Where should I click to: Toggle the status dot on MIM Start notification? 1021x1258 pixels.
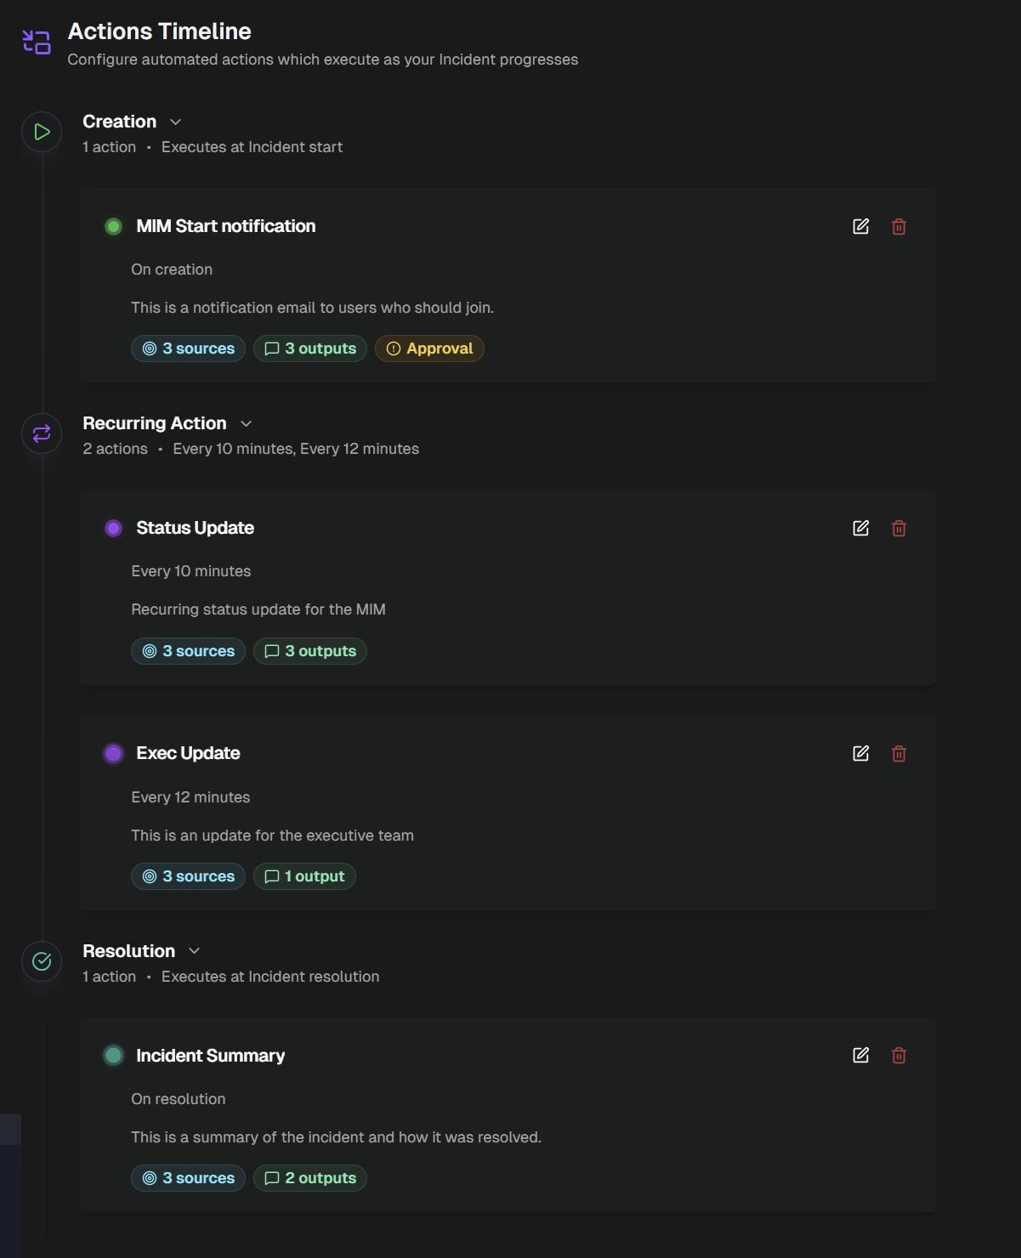(x=113, y=226)
